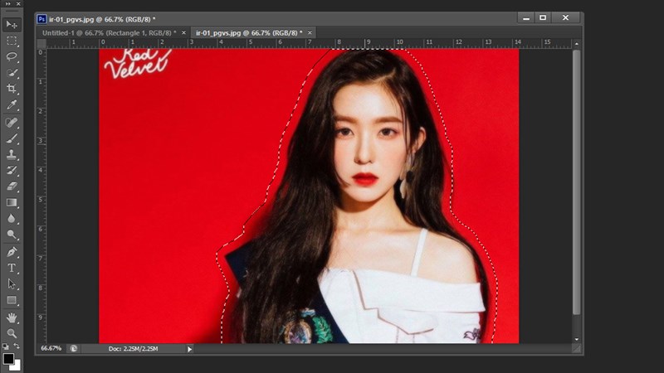The height and width of the screenshot is (373, 664).
Task: Select the Path Selection tool
Action: pyautogui.click(x=12, y=283)
